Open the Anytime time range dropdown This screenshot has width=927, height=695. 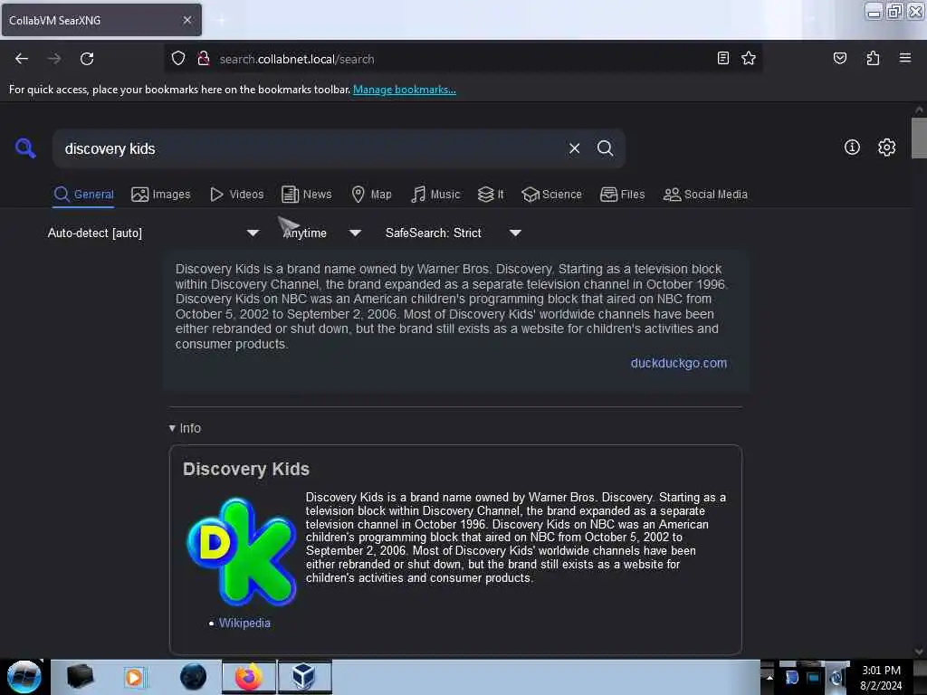[x=322, y=233]
